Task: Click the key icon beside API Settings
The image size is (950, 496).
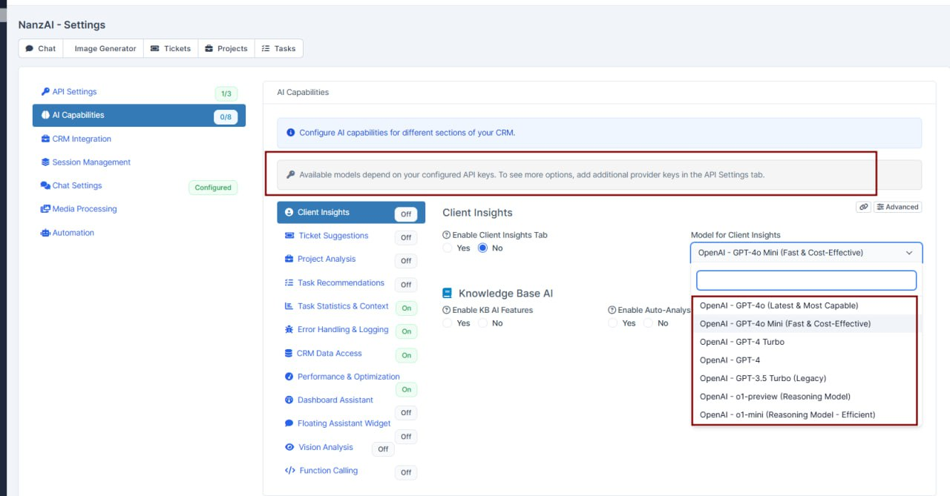Action: point(45,92)
